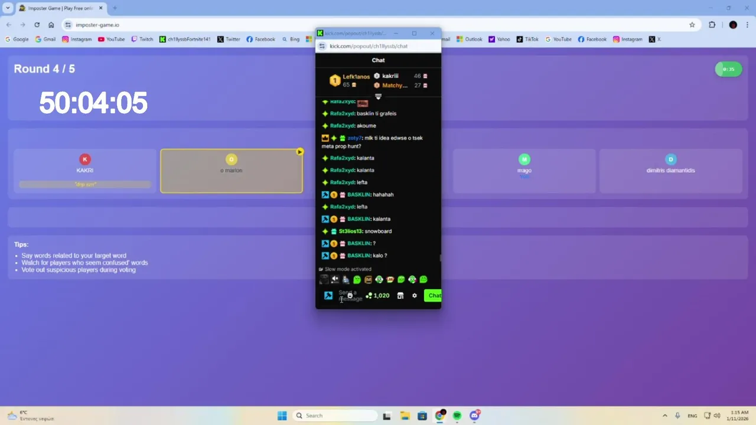Select the dimitris diamantidis player card
The image size is (756, 425).
tap(670, 171)
